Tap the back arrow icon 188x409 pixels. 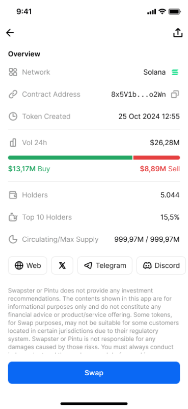(10, 33)
